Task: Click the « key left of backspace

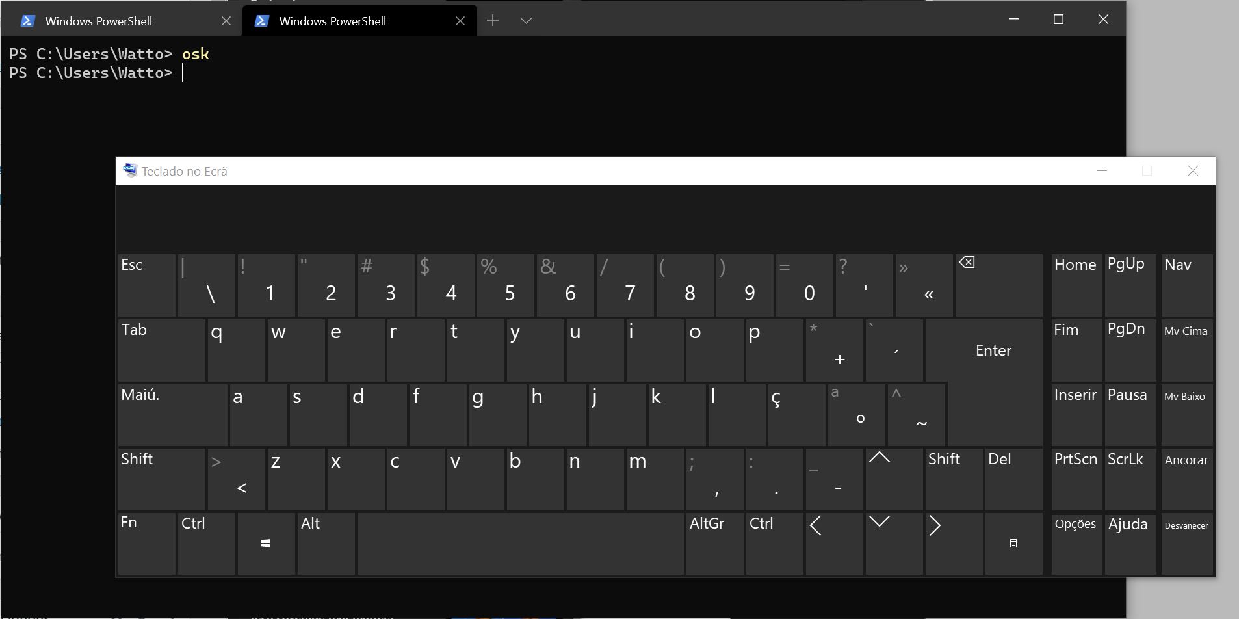Action: point(924,285)
